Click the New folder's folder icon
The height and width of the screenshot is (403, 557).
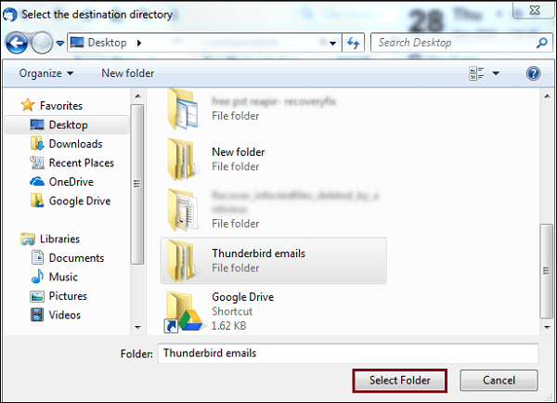(182, 159)
